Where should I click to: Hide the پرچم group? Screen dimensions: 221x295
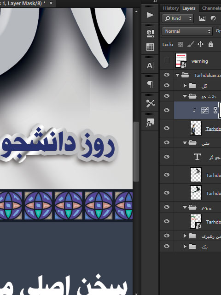pyautogui.click(x=167, y=207)
